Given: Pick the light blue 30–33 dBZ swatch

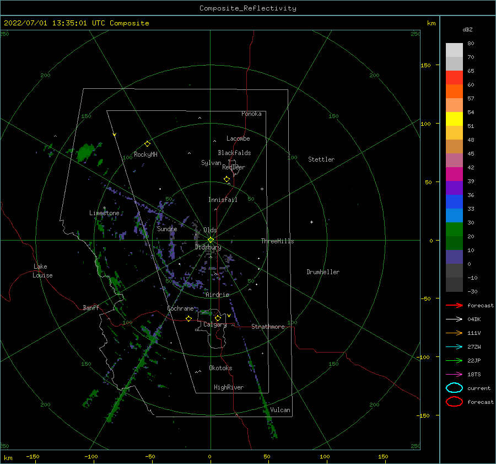Looking at the screenshot, I should click(454, 215).
